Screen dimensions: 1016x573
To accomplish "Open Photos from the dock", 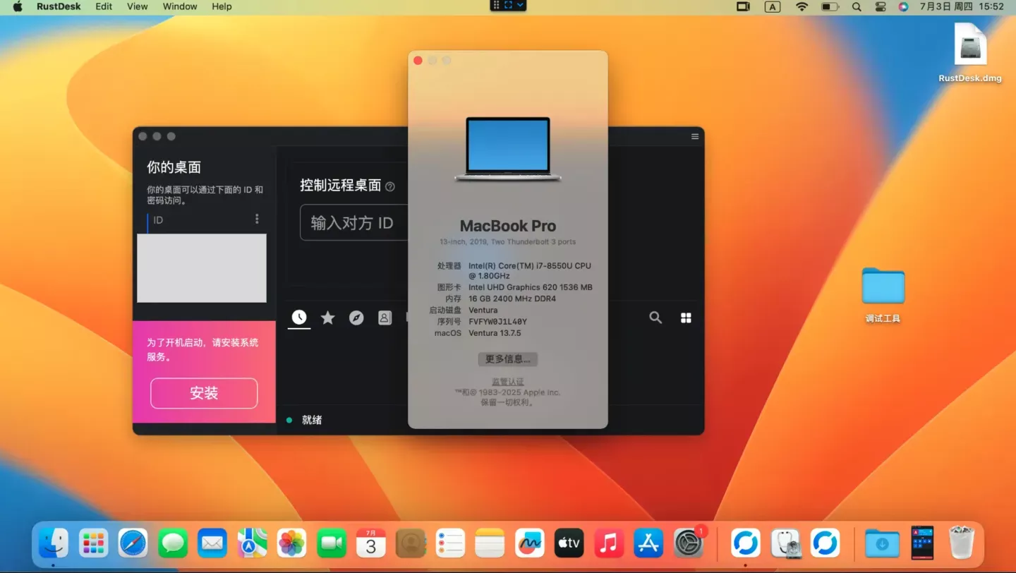I will [x=291, y=543].
